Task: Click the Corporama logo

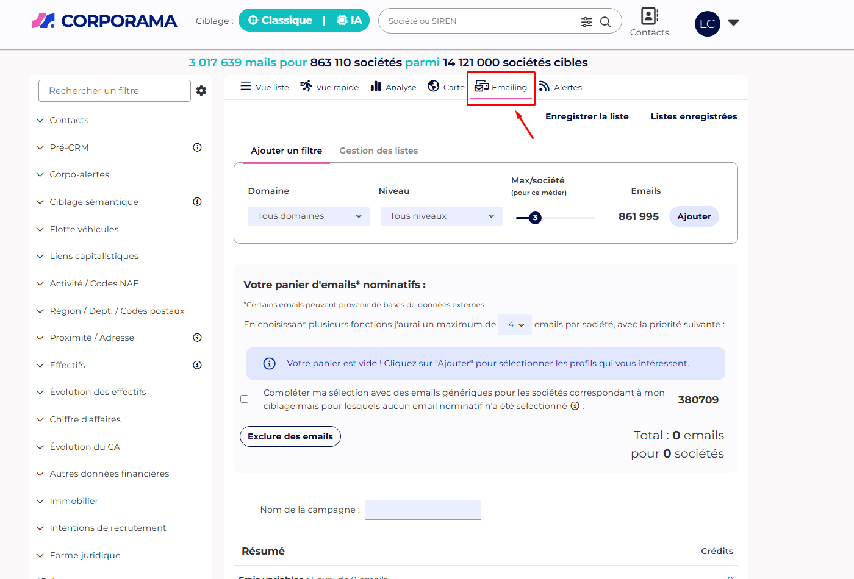Action: point(104,21)
